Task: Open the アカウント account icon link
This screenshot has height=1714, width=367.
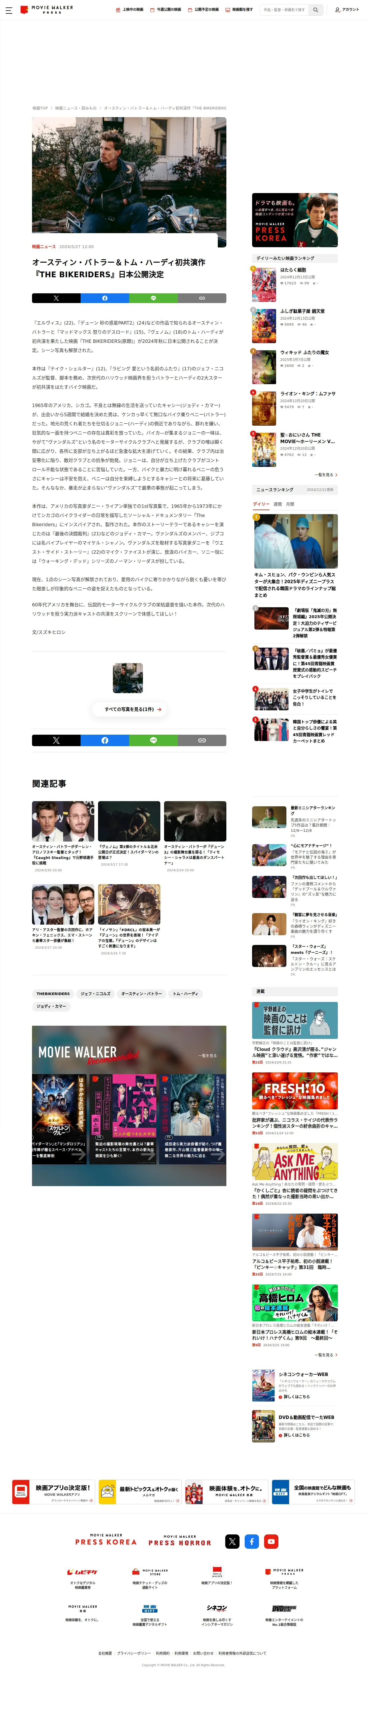Action: [x=346, y=10]
